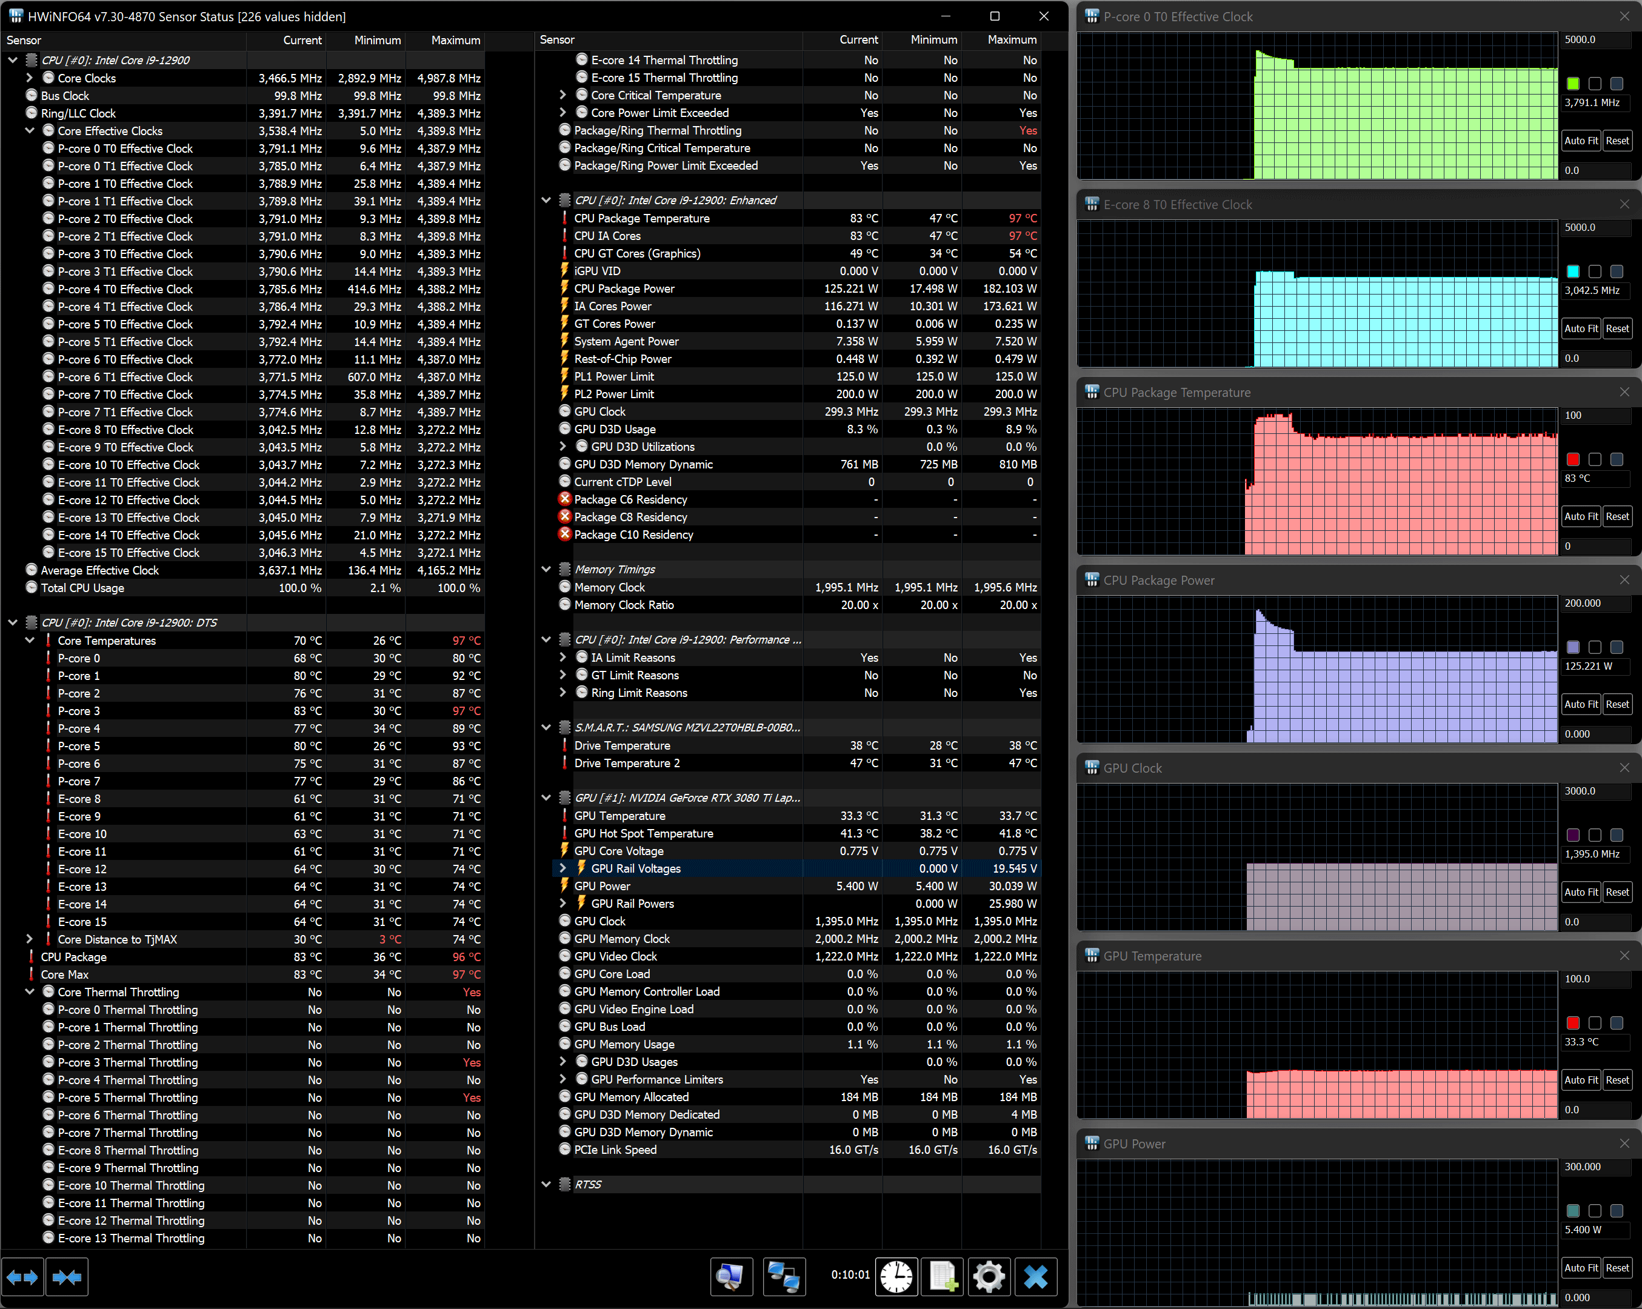
Task: Close the E-core 8 T0 Effective Clock graph
Action: (x=1624, y=204)
